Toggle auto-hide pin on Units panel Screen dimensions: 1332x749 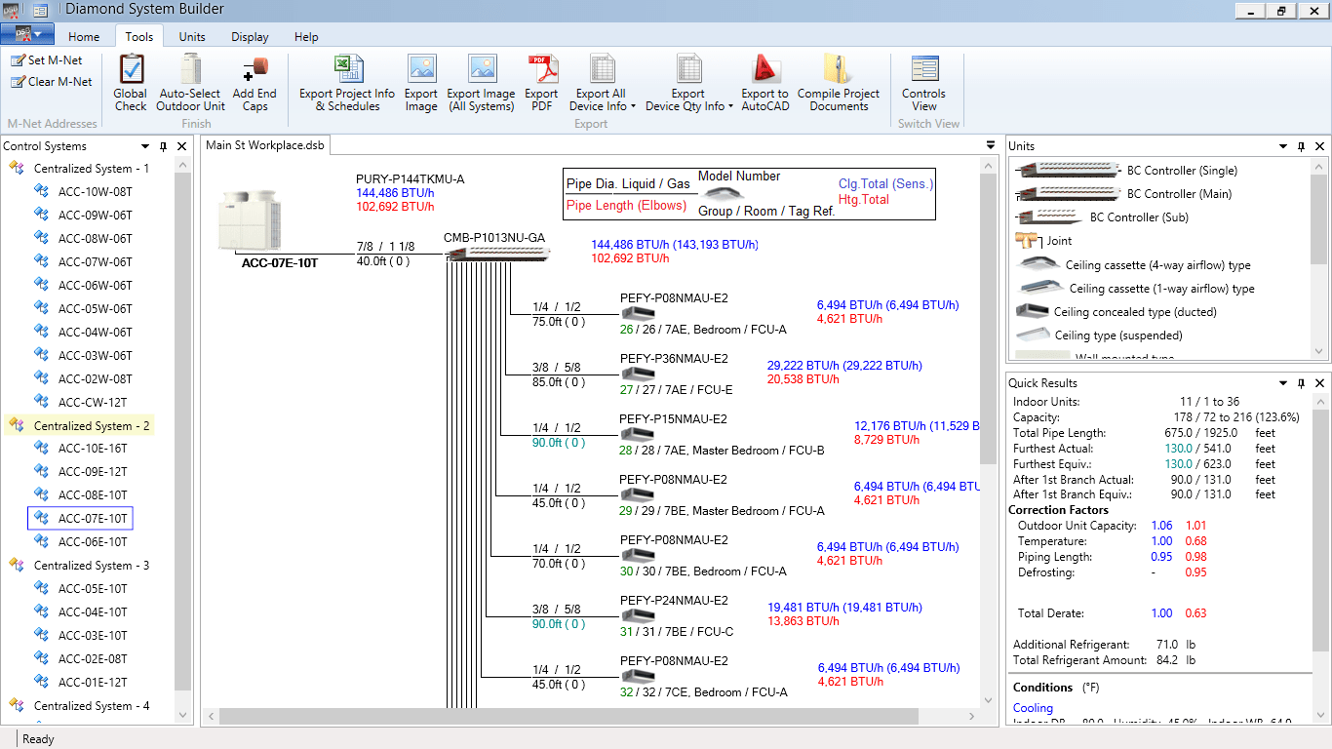(x=1302, y=145)
